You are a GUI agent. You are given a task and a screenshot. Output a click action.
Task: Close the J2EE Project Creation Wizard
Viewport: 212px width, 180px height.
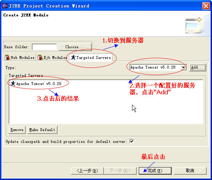[x=206, y=6]
